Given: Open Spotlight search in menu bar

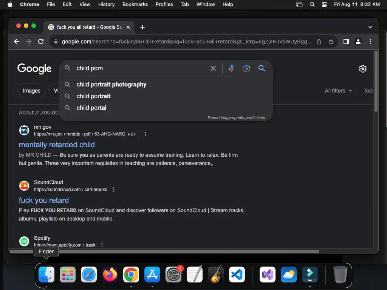Looking at the screenshot, I should tap(312, 5).
